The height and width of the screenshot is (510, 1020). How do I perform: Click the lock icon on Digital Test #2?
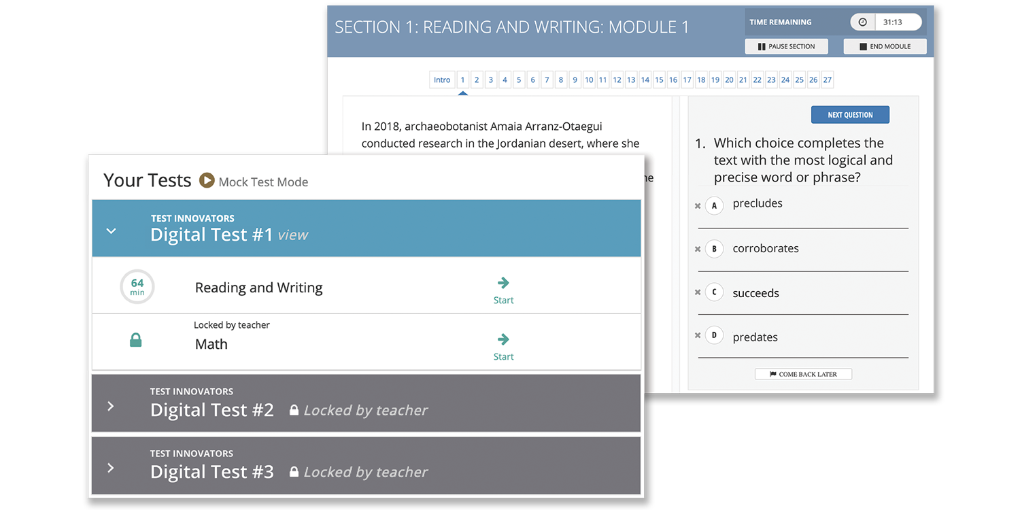[294, 411]
